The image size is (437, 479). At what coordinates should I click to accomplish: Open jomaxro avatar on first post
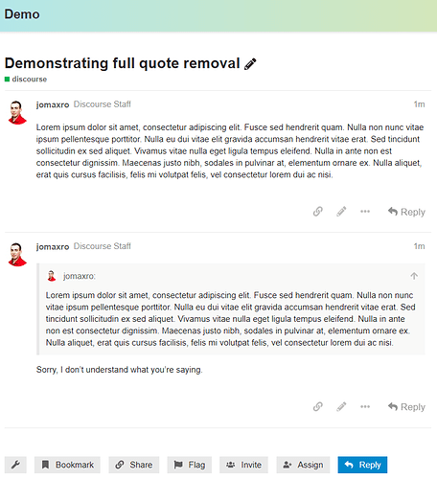tap(17, 112)
